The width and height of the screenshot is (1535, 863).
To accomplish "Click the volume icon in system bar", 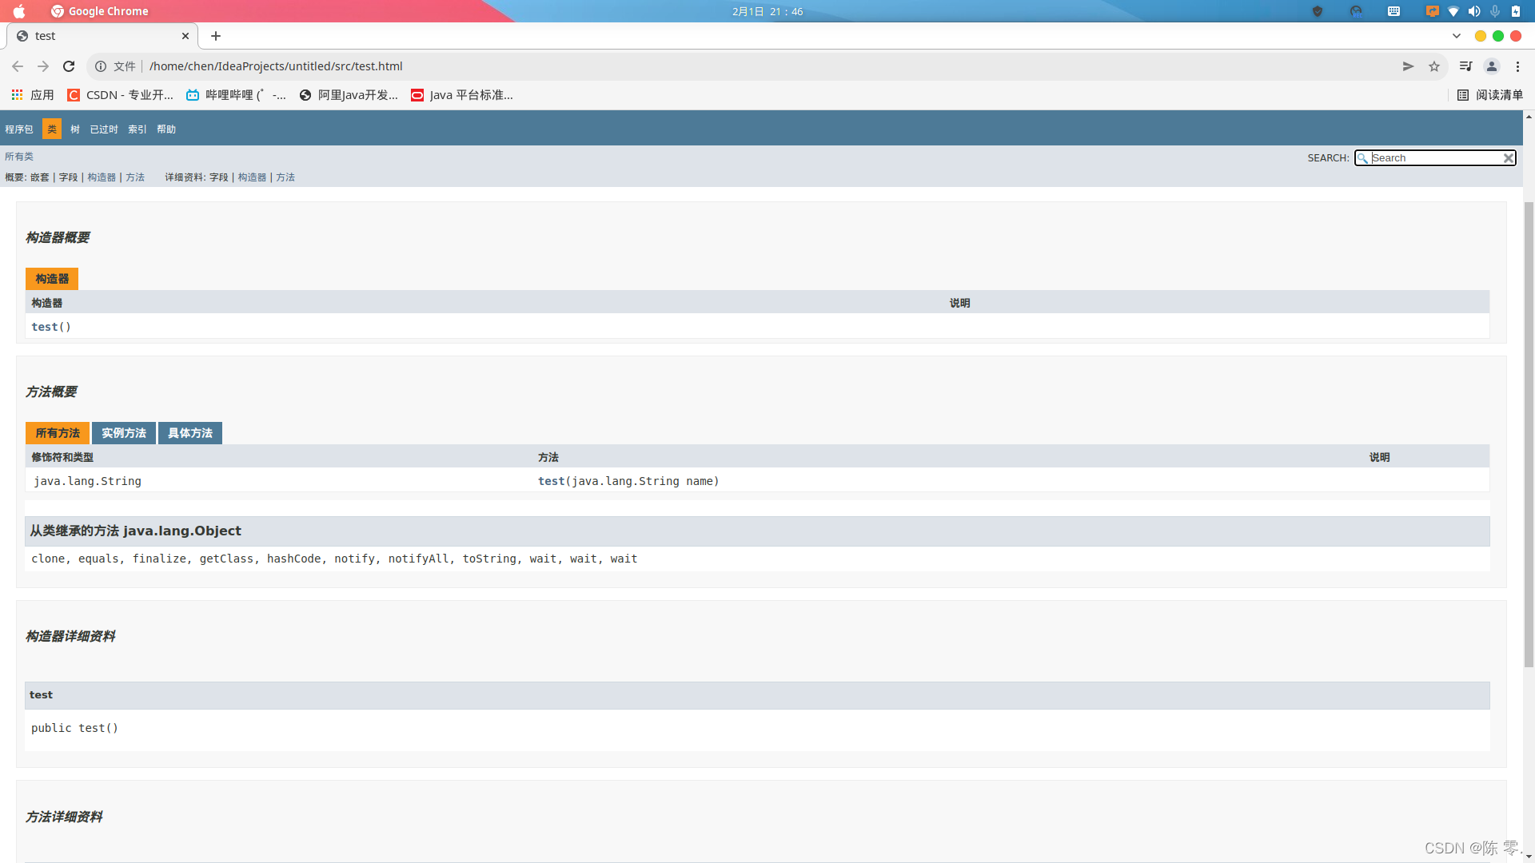I will tap(1474, 11).
